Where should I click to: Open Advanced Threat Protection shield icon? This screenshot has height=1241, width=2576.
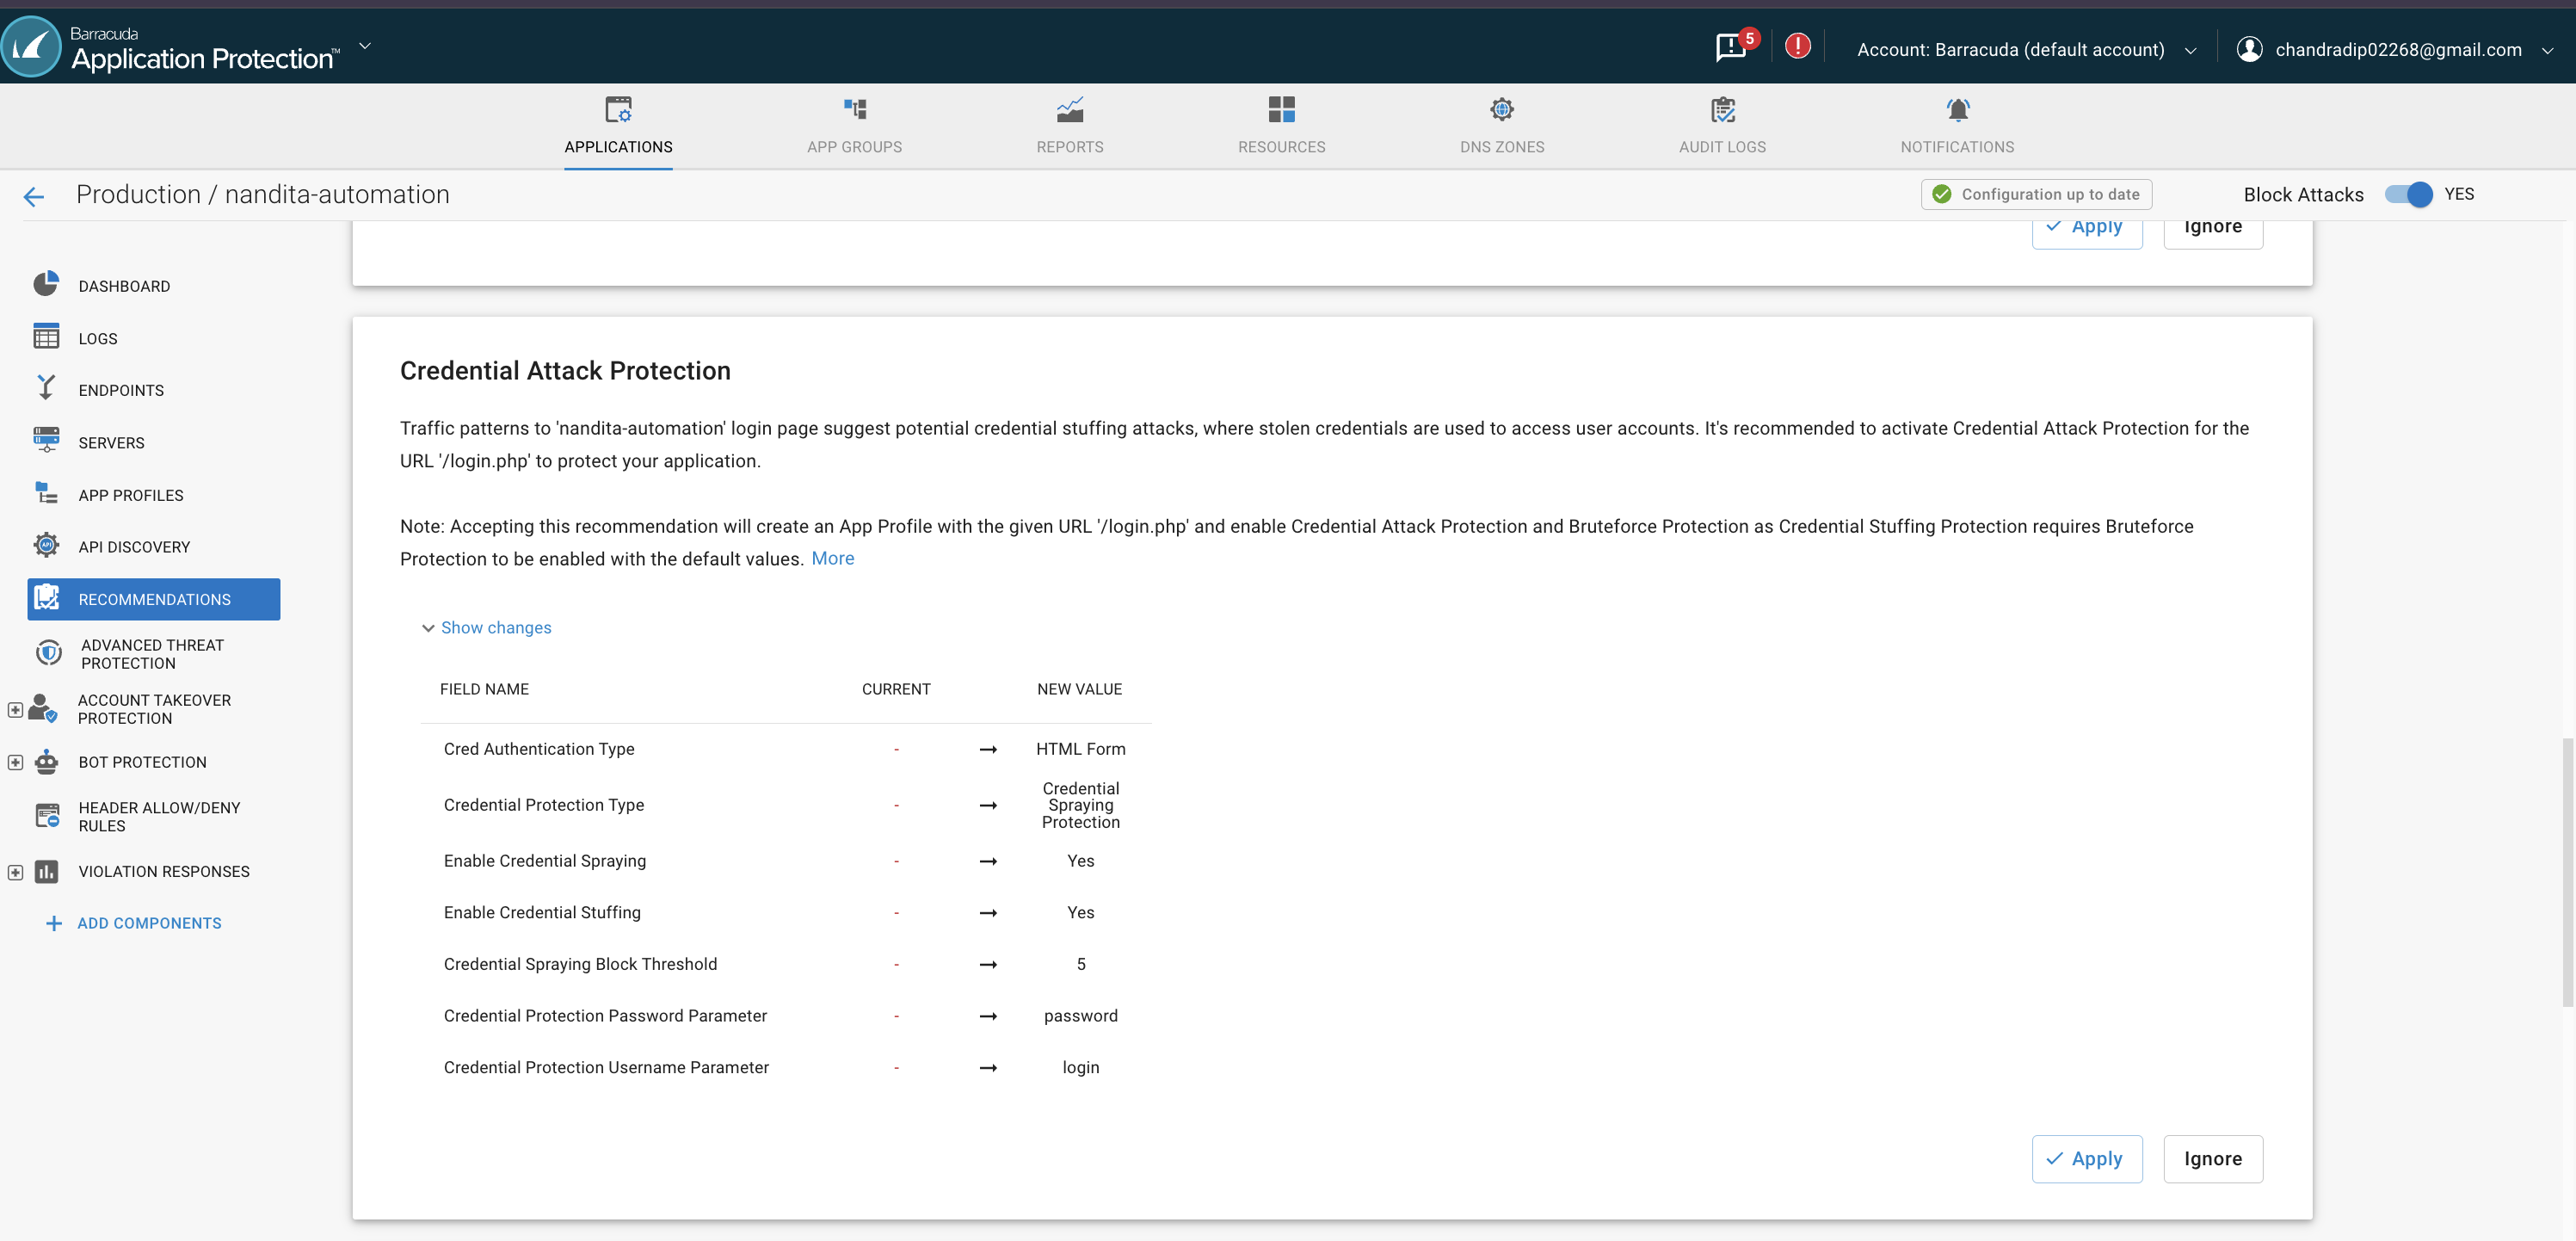click(48, 653)
